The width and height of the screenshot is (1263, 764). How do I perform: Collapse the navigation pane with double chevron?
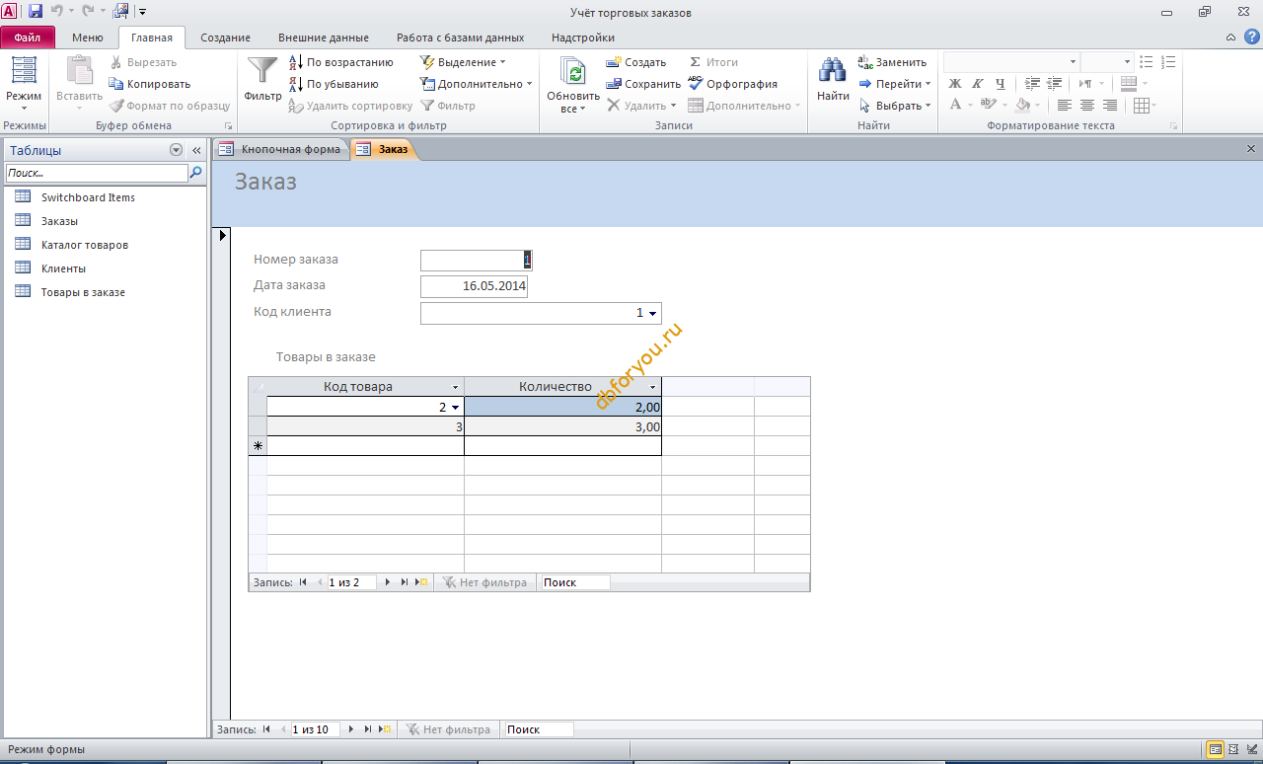pos(196,150)
